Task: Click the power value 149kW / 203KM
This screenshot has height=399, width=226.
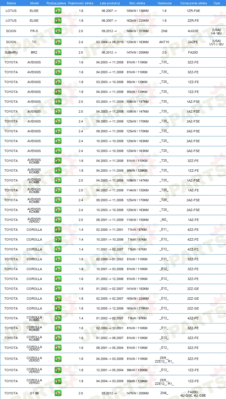Action: click(x=138, y=31)
